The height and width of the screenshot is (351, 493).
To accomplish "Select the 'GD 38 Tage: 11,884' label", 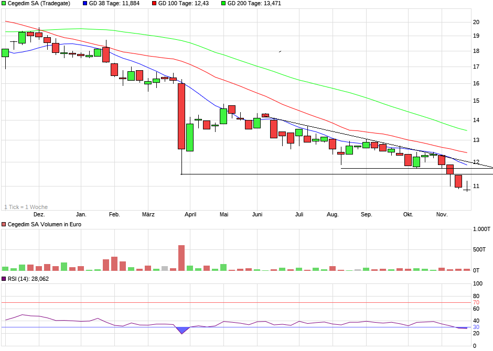I will pyautogui.click(x=114, y=4).
